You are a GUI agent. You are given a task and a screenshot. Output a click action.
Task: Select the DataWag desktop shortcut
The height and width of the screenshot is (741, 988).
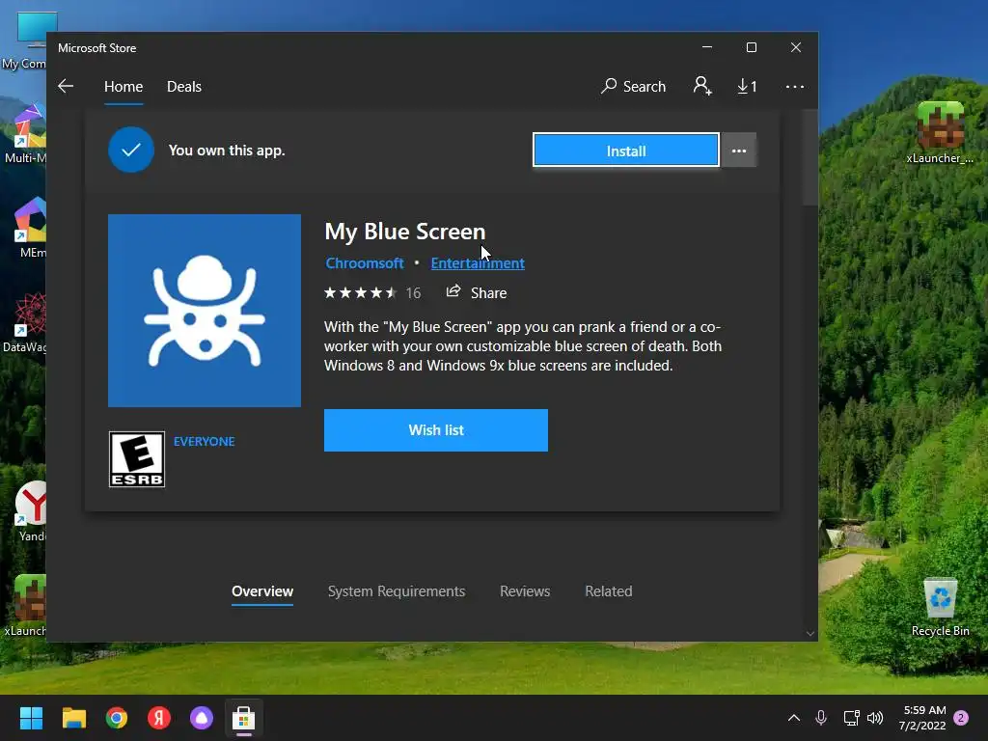(25, 322)
